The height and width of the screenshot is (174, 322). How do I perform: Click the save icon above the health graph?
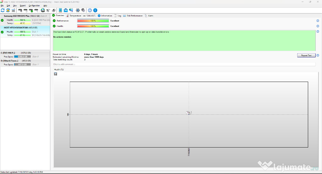pos(55,74)
